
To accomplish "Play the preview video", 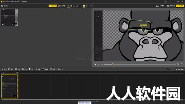I will [95, 65].
